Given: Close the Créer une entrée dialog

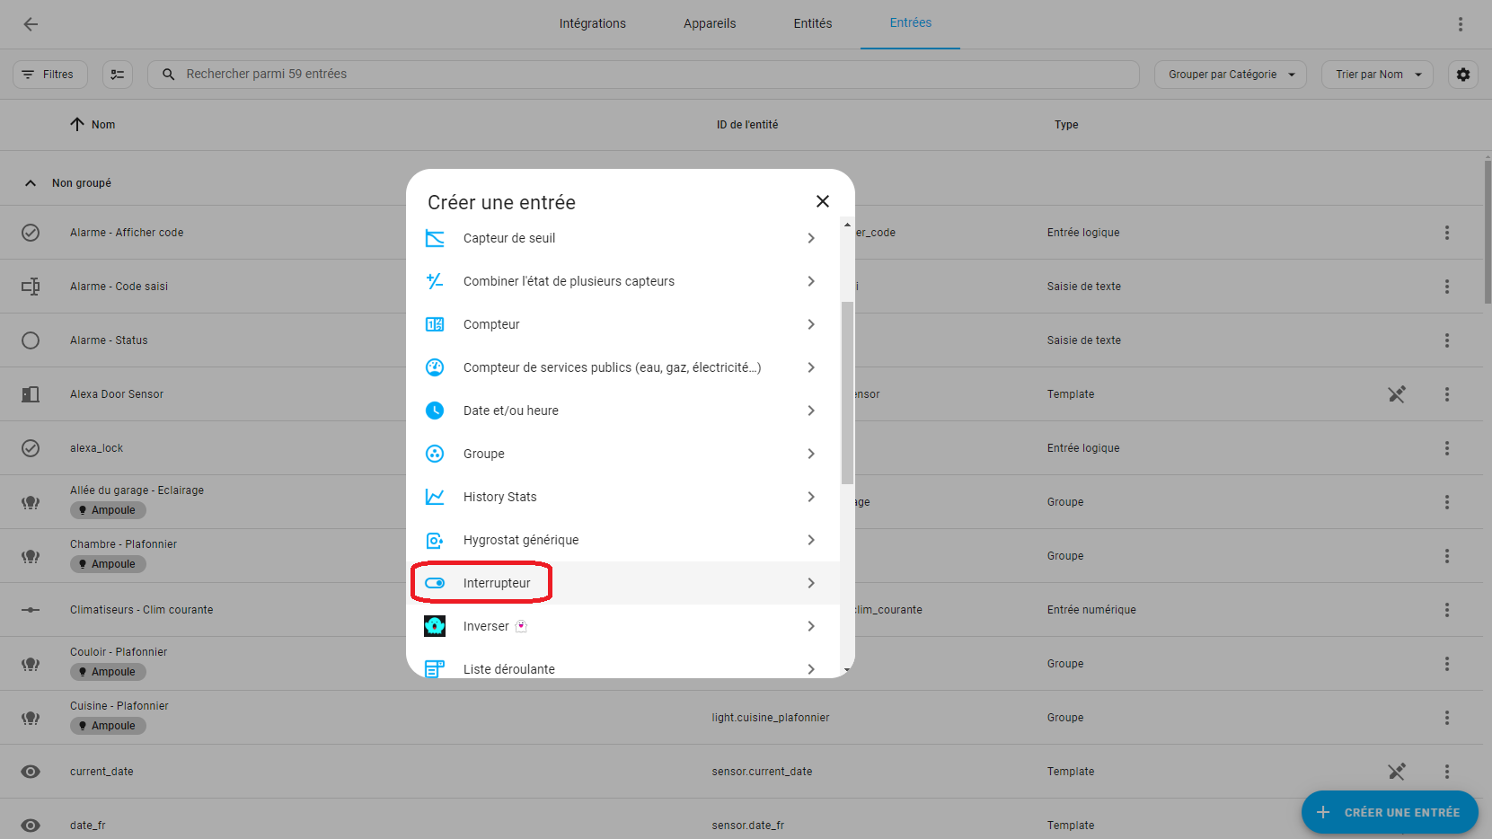Looking at the screenshot, I should (x=822, y=201).
